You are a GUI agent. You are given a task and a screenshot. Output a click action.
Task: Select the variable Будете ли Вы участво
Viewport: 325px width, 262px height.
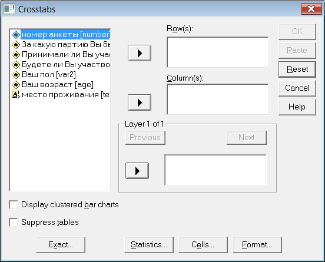tap(66, 65)
